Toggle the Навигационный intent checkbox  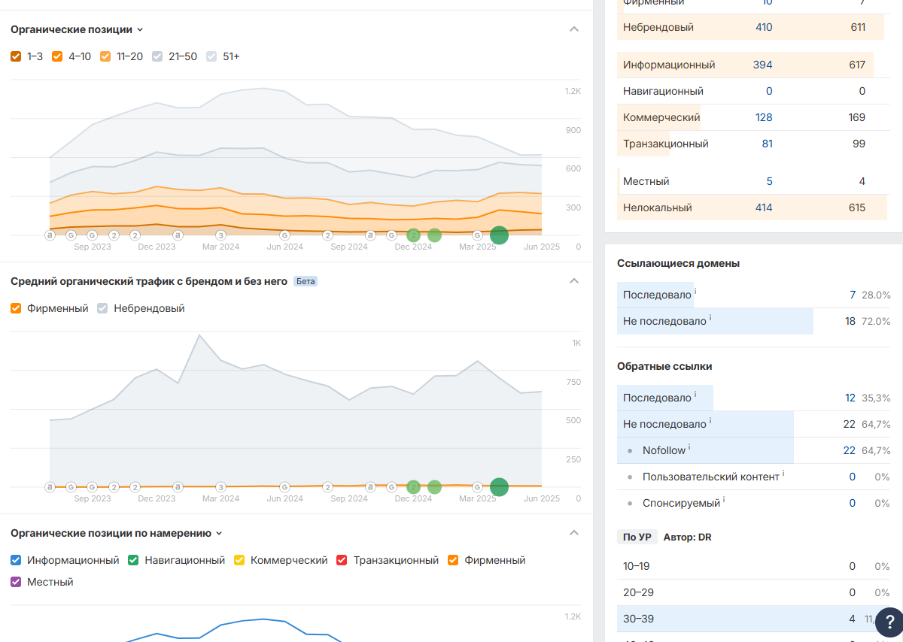(133, 560)
